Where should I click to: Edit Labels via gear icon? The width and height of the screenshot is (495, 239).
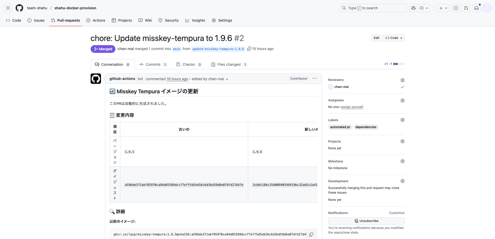click(x=402, y=120)
